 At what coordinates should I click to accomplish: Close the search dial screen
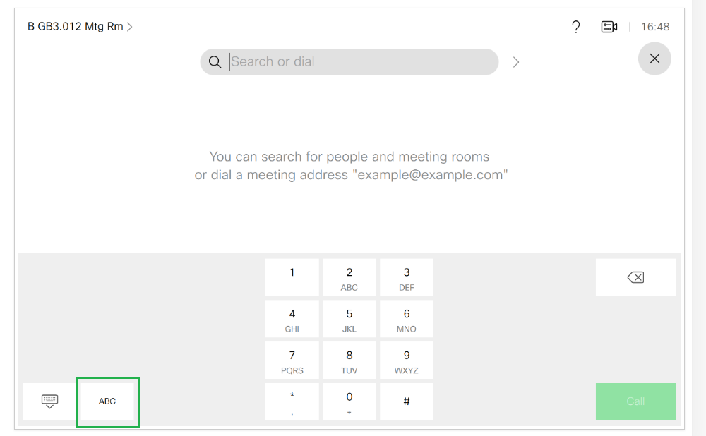click(x=654, y=59)
